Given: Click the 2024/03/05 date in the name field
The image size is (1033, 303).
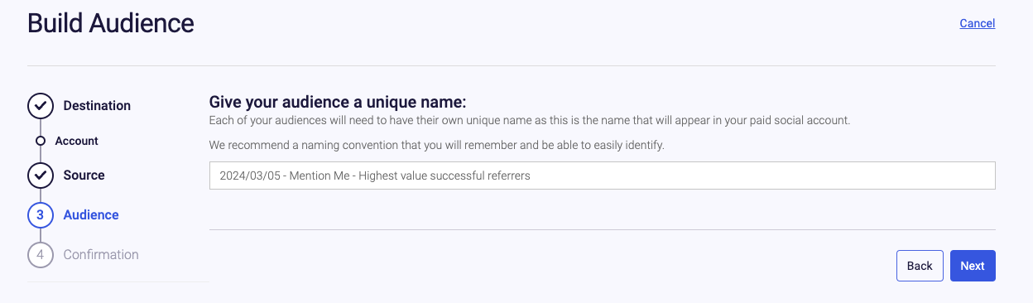Looking at the screenshot, I should (x=247, y=176).
